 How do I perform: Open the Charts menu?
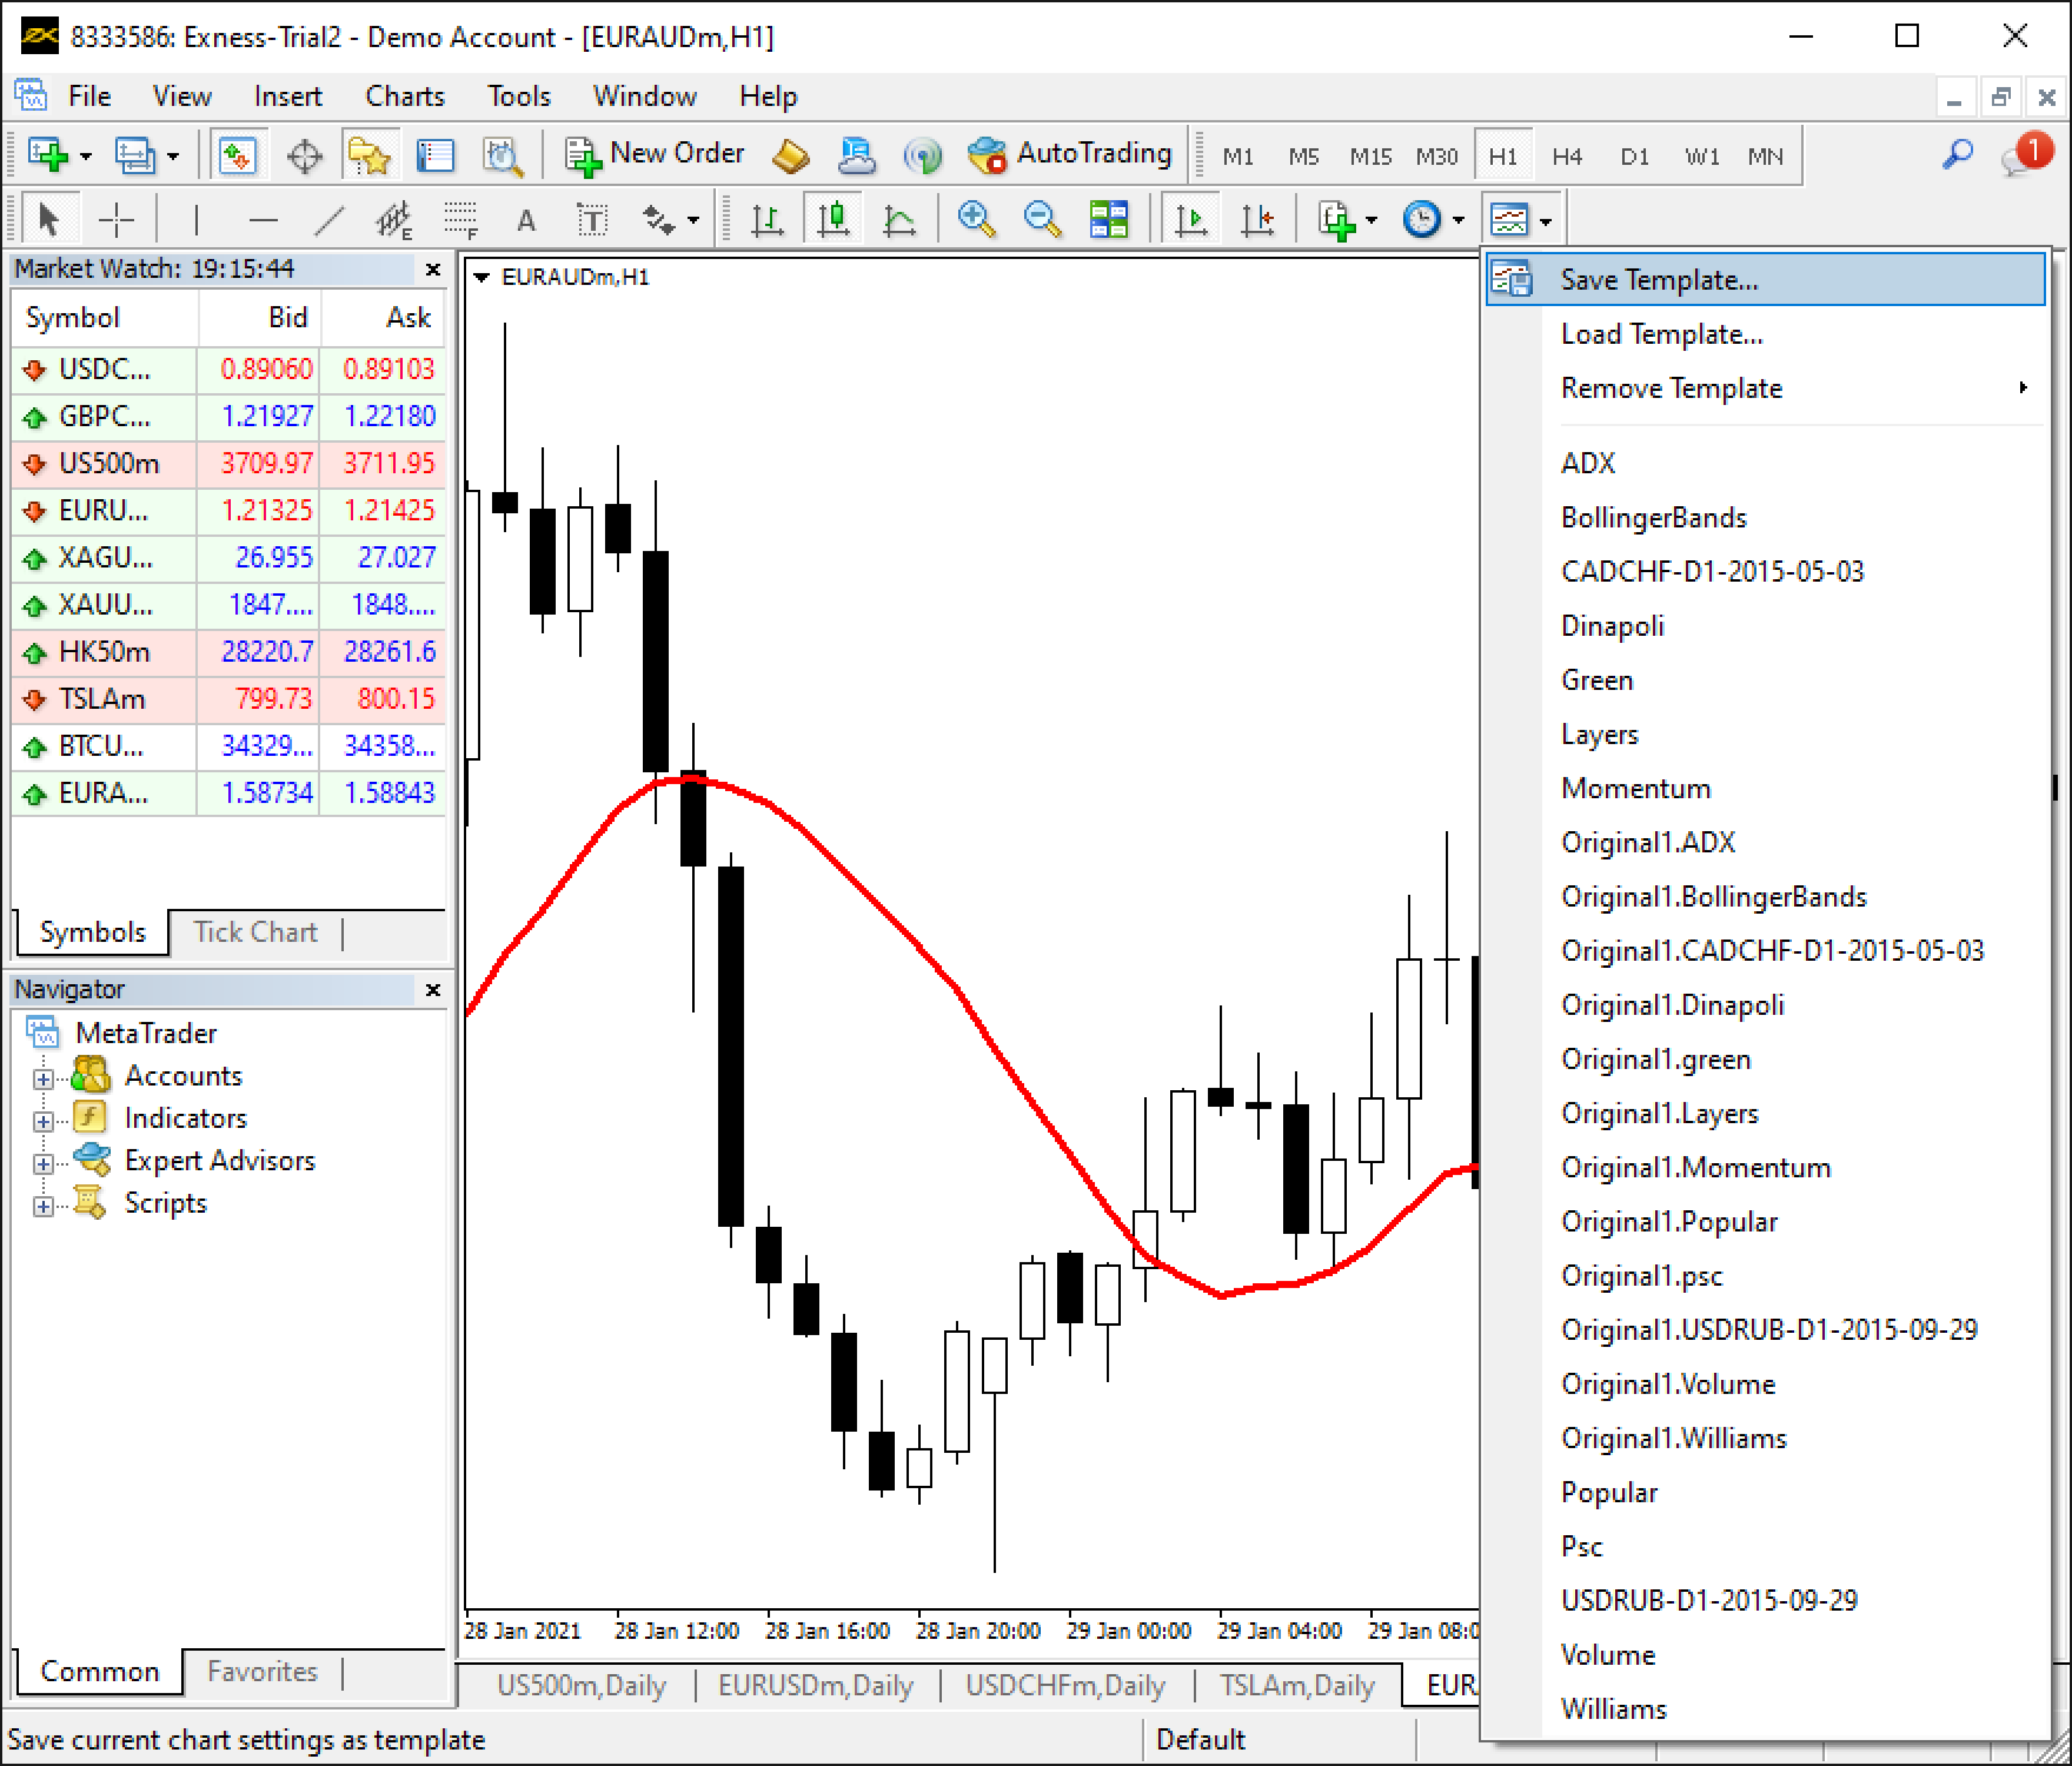tap(404, 96)
